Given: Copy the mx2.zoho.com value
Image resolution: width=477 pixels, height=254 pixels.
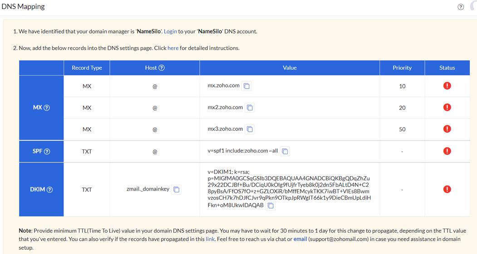Looking at the screenshot, I should [250, 108].
